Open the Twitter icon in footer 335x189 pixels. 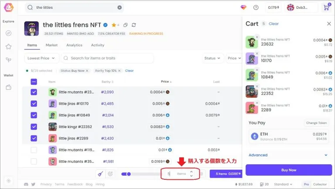pyautogui.click(x=33, y=184)
